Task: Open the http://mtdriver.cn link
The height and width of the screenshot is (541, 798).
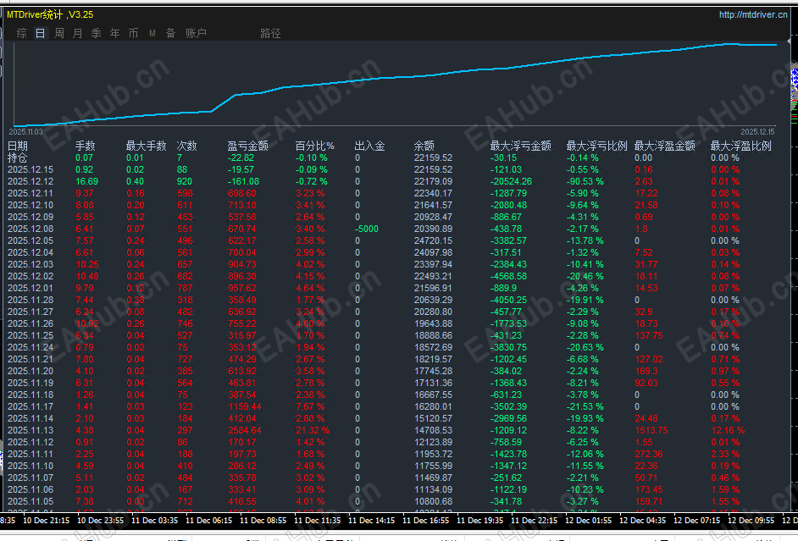Action: pyautogui.click(x=753, y=14)
